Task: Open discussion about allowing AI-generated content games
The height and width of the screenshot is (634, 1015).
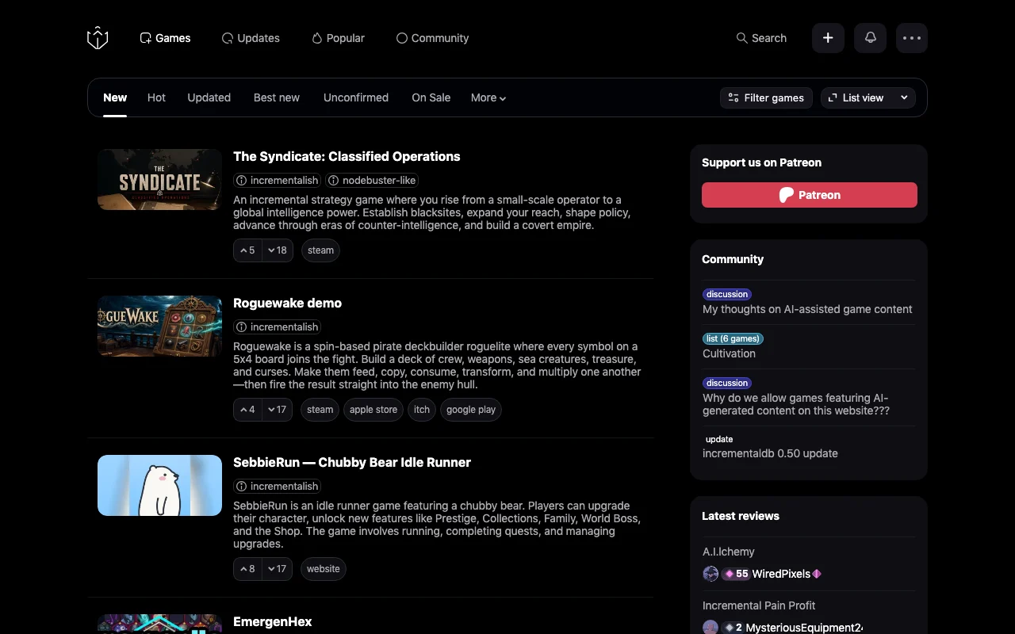Action: click(x=796, y=404)
